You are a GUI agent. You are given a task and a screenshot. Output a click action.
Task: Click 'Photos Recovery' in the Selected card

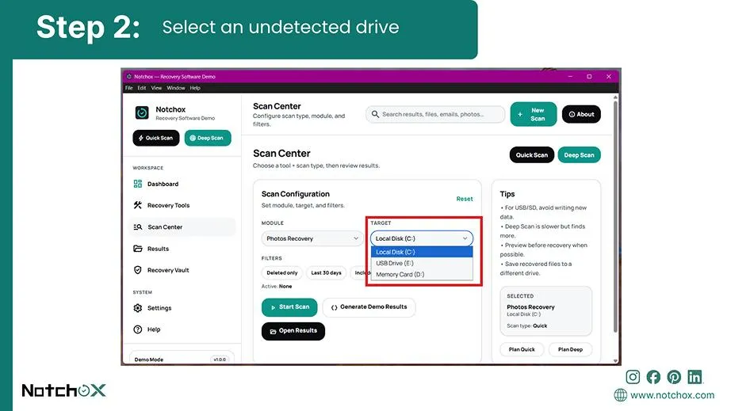[x=530, y=307]
